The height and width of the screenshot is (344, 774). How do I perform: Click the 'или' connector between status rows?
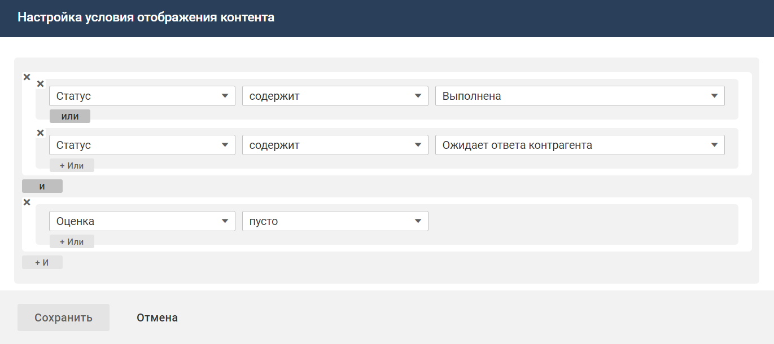70,116
